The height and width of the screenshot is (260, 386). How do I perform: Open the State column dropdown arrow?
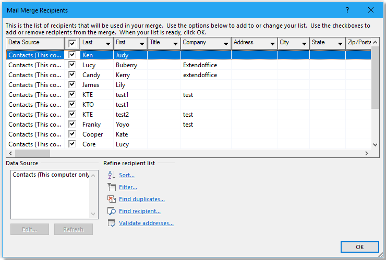(340, 44)
